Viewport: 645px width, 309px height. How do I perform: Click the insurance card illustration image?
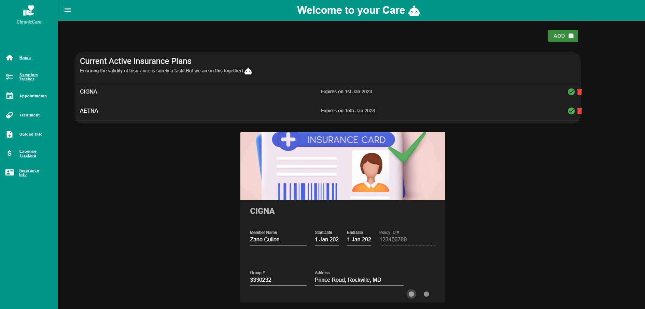click(343, 166)
